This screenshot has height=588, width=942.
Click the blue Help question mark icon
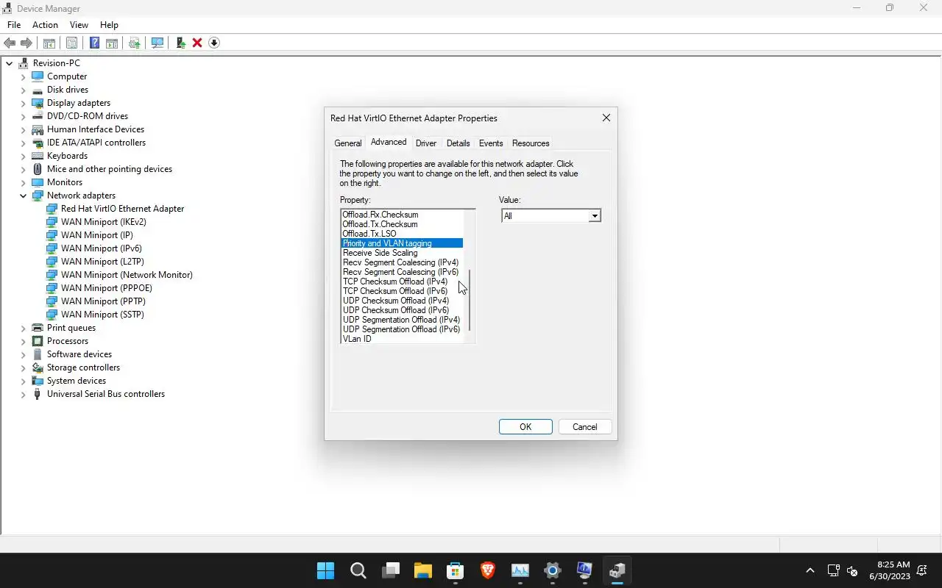click(94, 43)
